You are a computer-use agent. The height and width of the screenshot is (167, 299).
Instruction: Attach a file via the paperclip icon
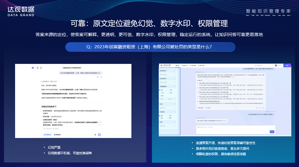click(96, 135)
